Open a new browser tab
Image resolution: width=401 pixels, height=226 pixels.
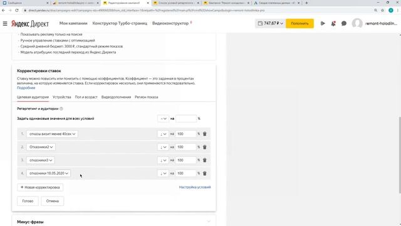tap(306, 3)
